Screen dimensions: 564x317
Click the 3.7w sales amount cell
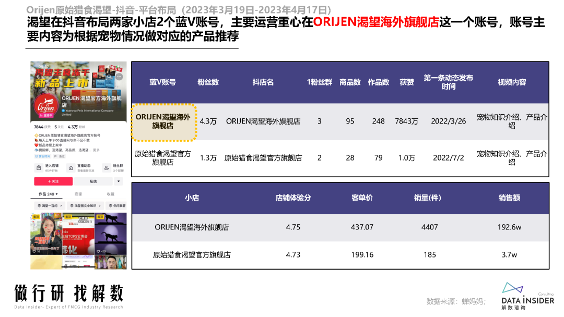[x=509, y=255]
